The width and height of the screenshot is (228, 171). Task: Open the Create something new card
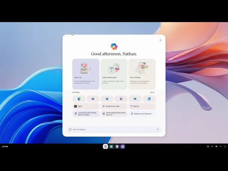114,74
